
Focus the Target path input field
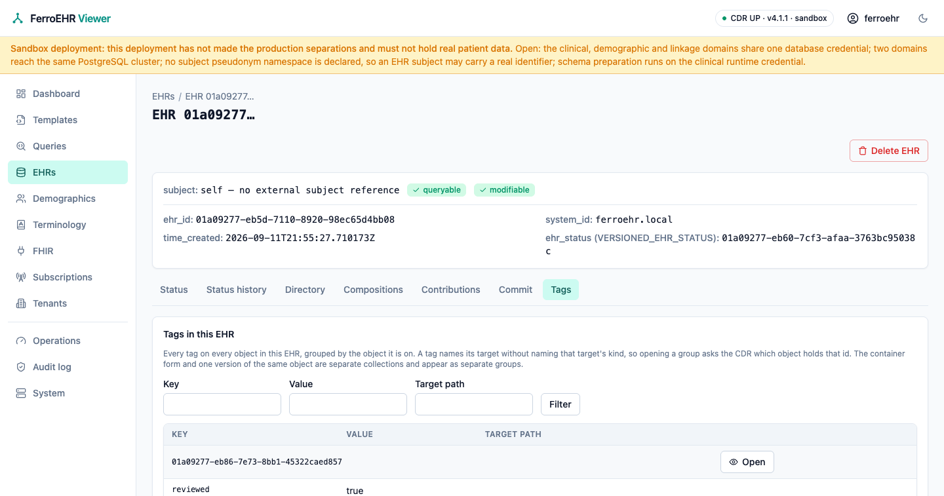click(x=474, y=404)
